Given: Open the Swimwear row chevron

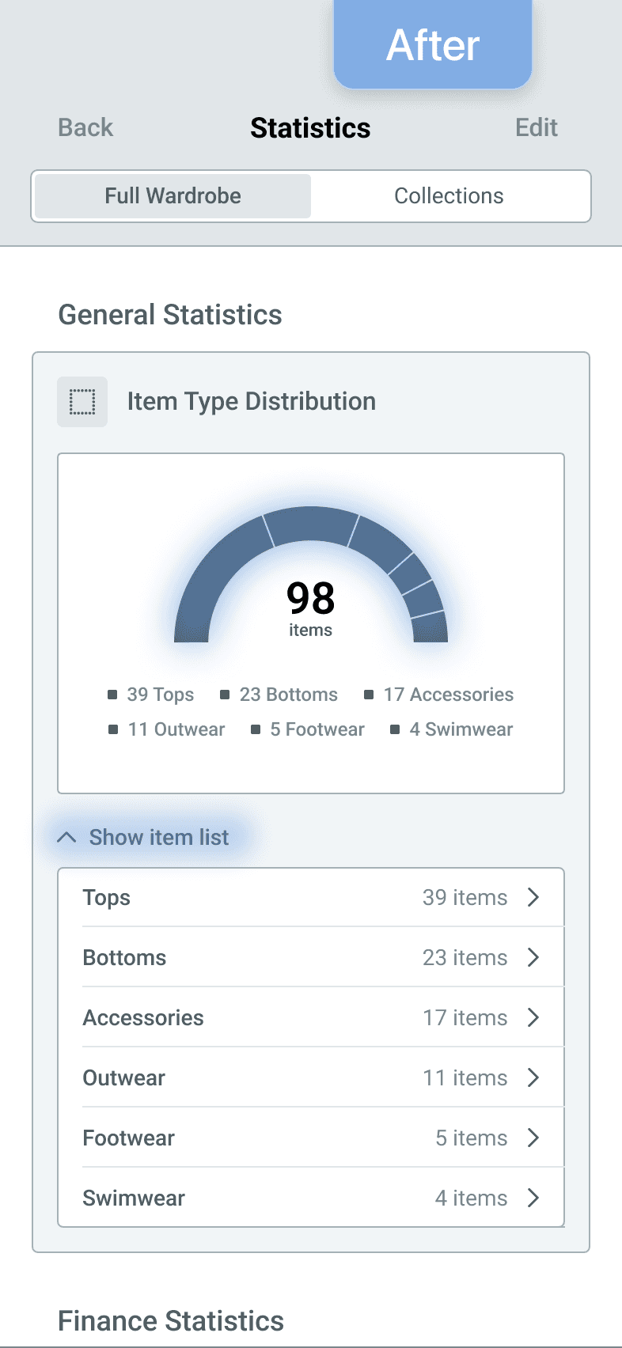Looking at the screenshot, I should (x=533, y=1198).
